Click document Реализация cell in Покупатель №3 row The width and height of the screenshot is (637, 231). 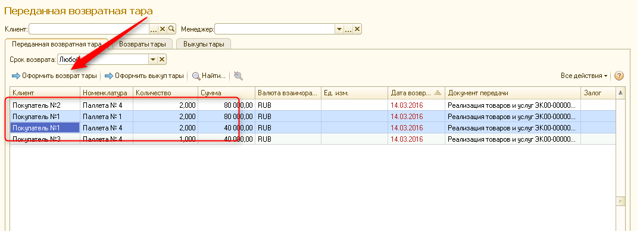[x=513, y=139]
